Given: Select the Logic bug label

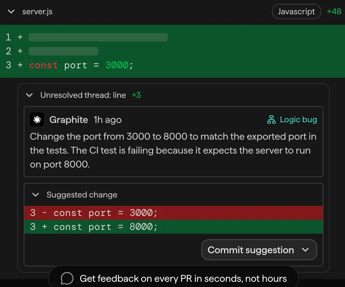Looking at the screenshot, I should point(298,120).
